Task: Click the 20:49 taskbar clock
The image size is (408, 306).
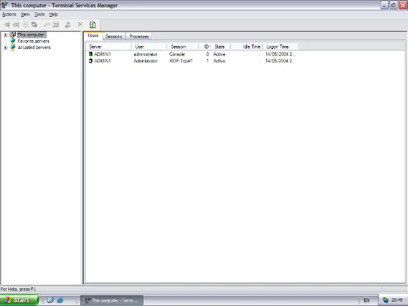Action: coord(397,300)
